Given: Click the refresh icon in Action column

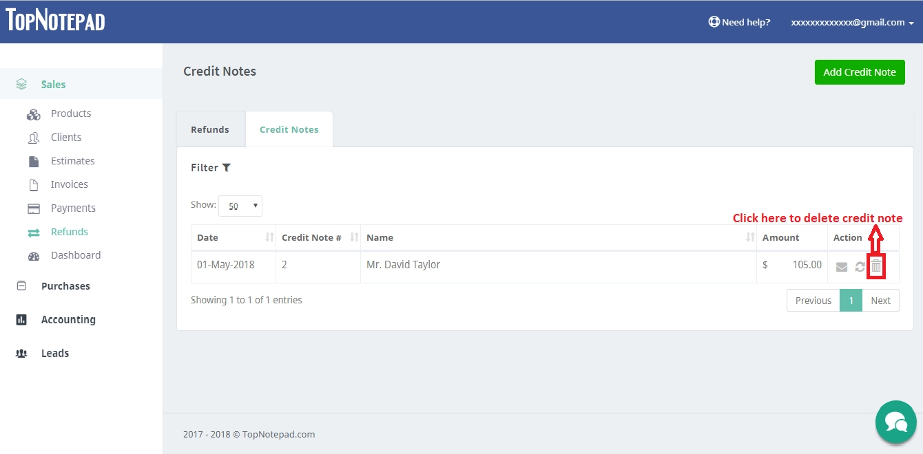Looking at the screenshot, I should pyautogui.click(x=859, y=266).
